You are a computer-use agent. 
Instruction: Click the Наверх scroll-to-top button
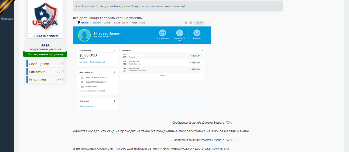7,21
